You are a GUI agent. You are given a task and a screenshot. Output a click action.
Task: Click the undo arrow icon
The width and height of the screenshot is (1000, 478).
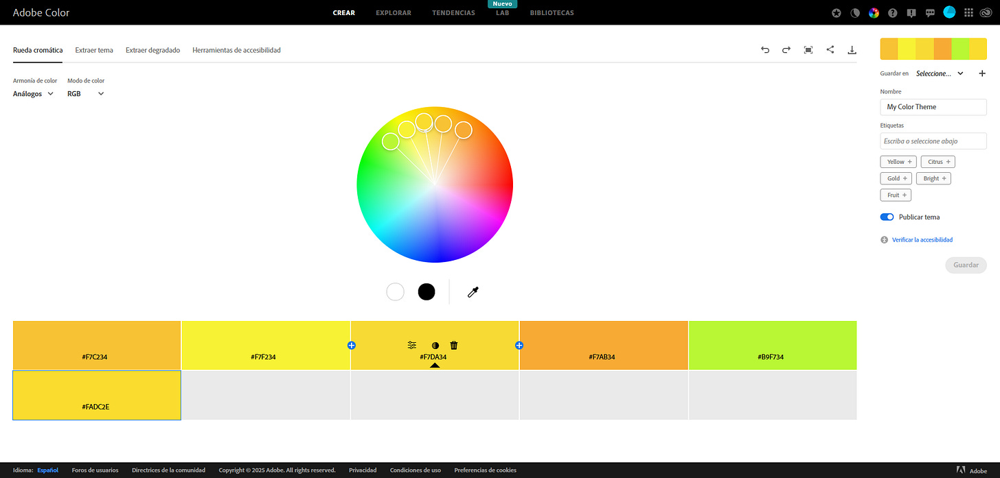point(765,50)
